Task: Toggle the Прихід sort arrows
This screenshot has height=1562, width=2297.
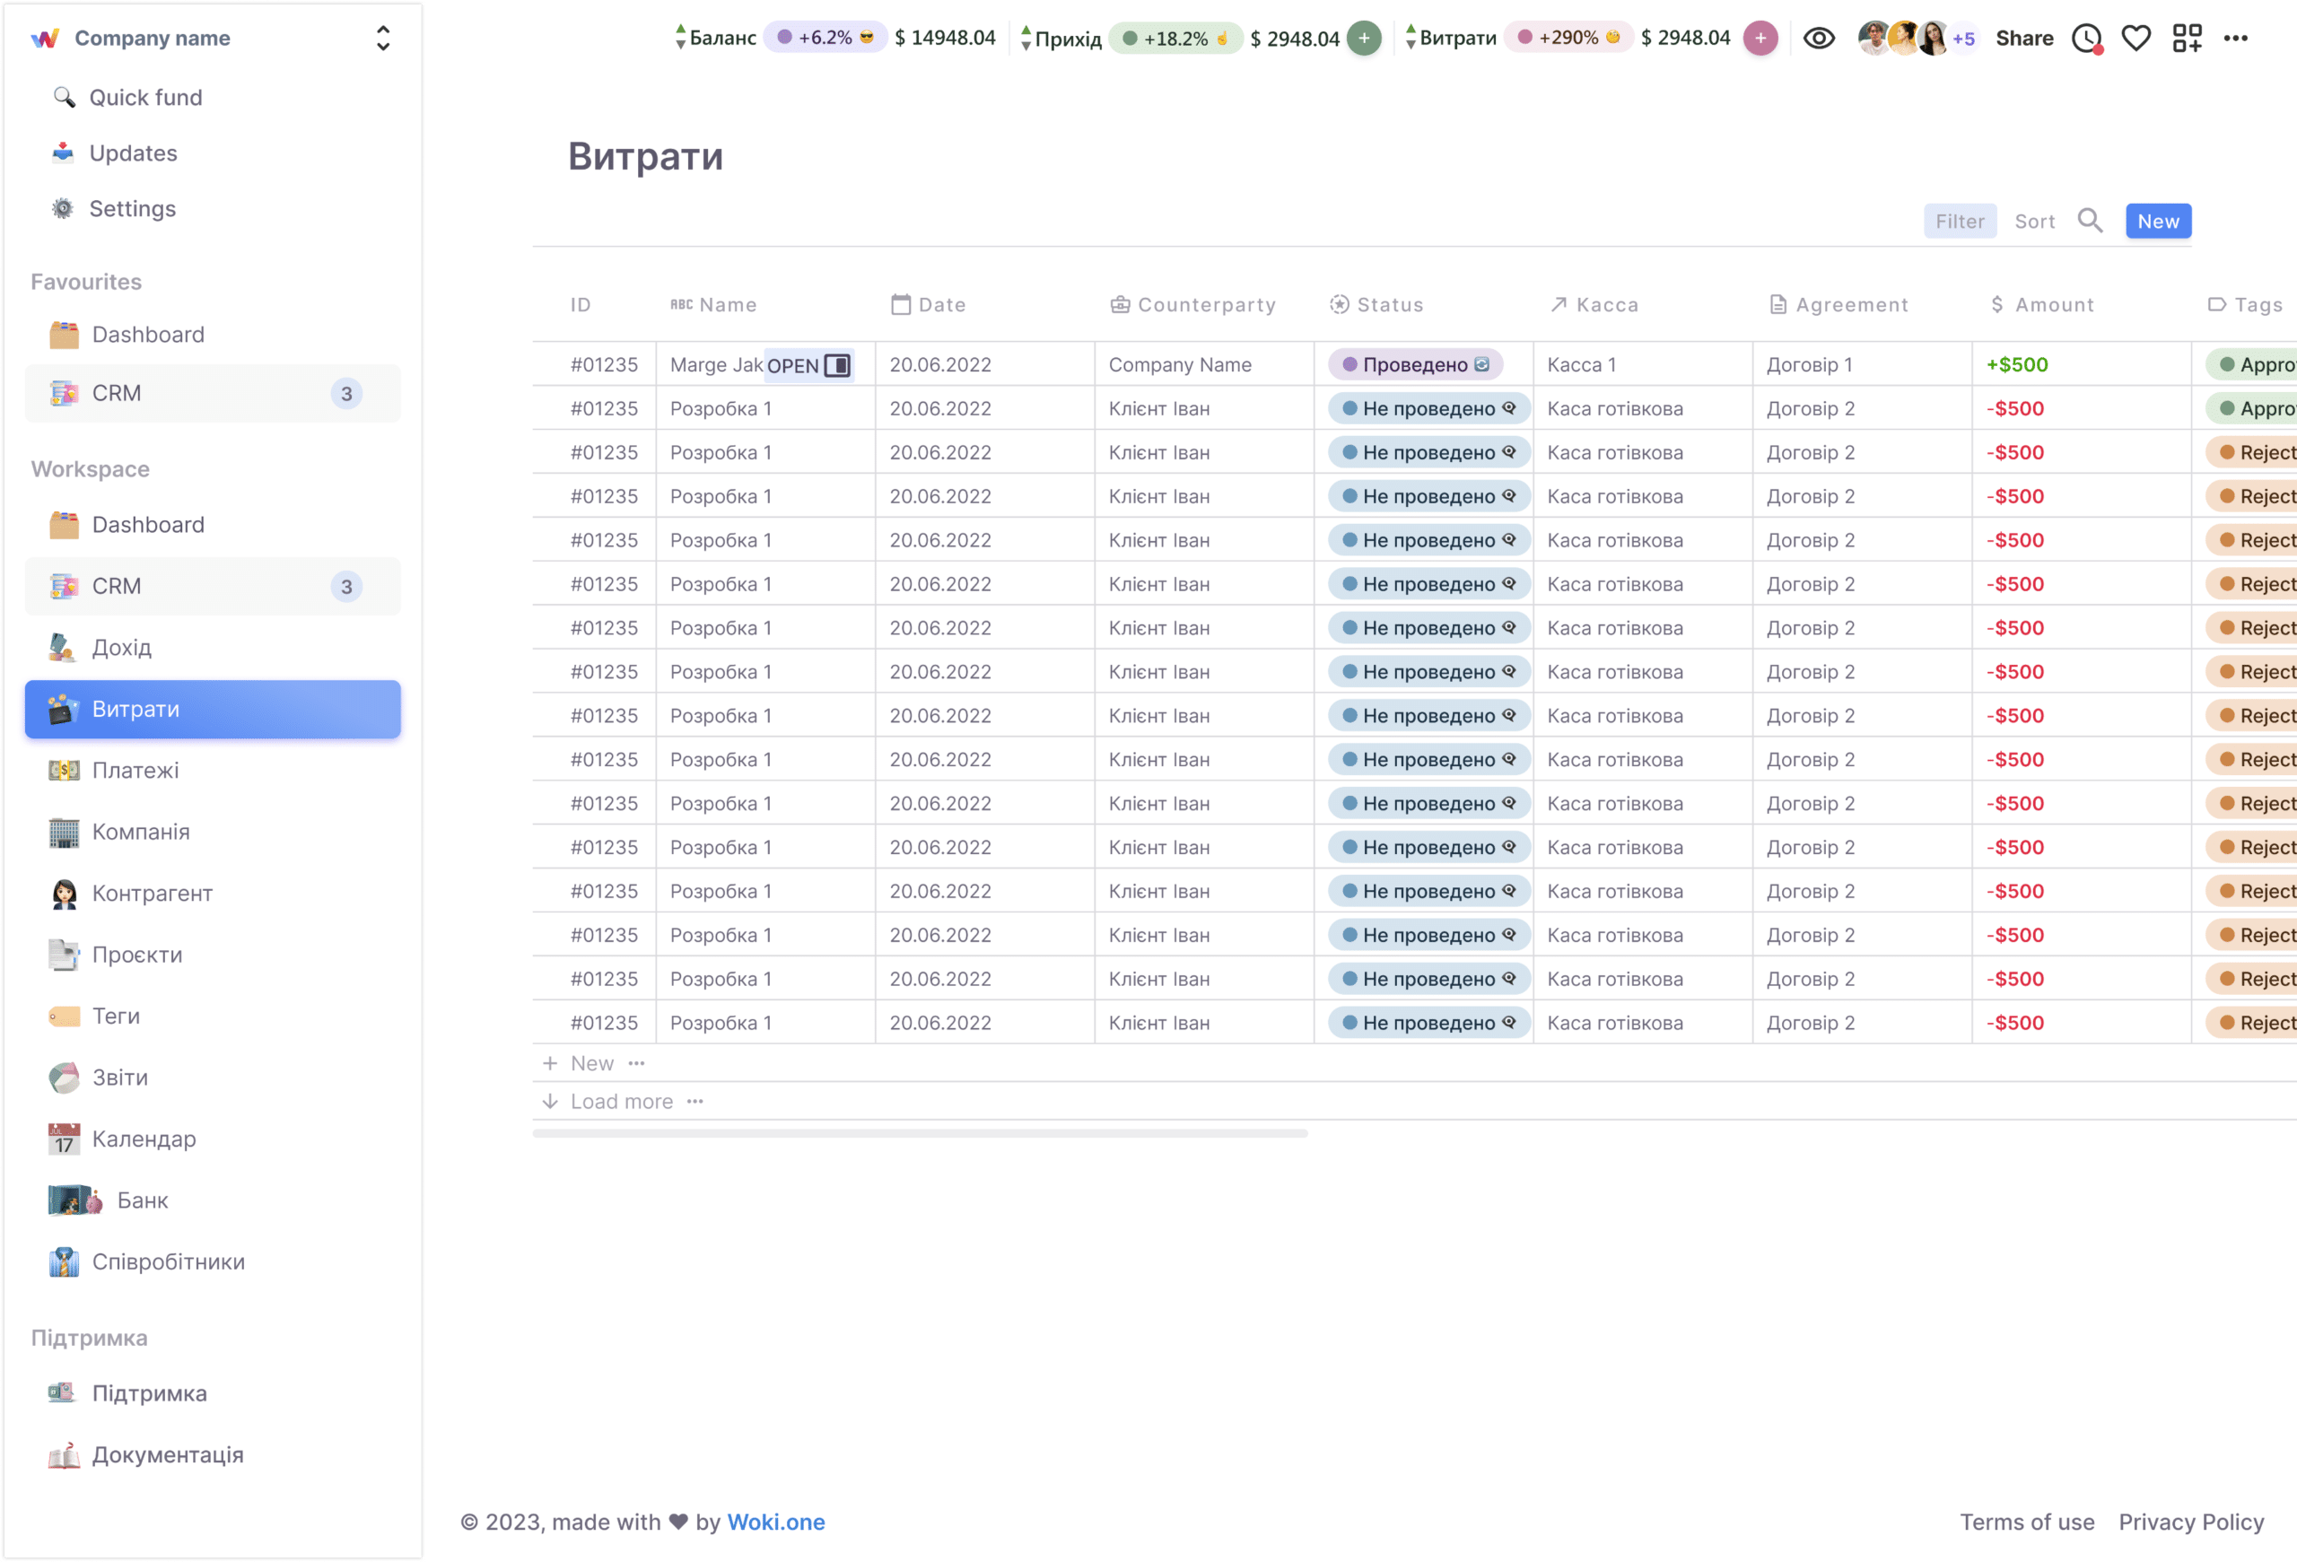Action: tap(1026, 38)
